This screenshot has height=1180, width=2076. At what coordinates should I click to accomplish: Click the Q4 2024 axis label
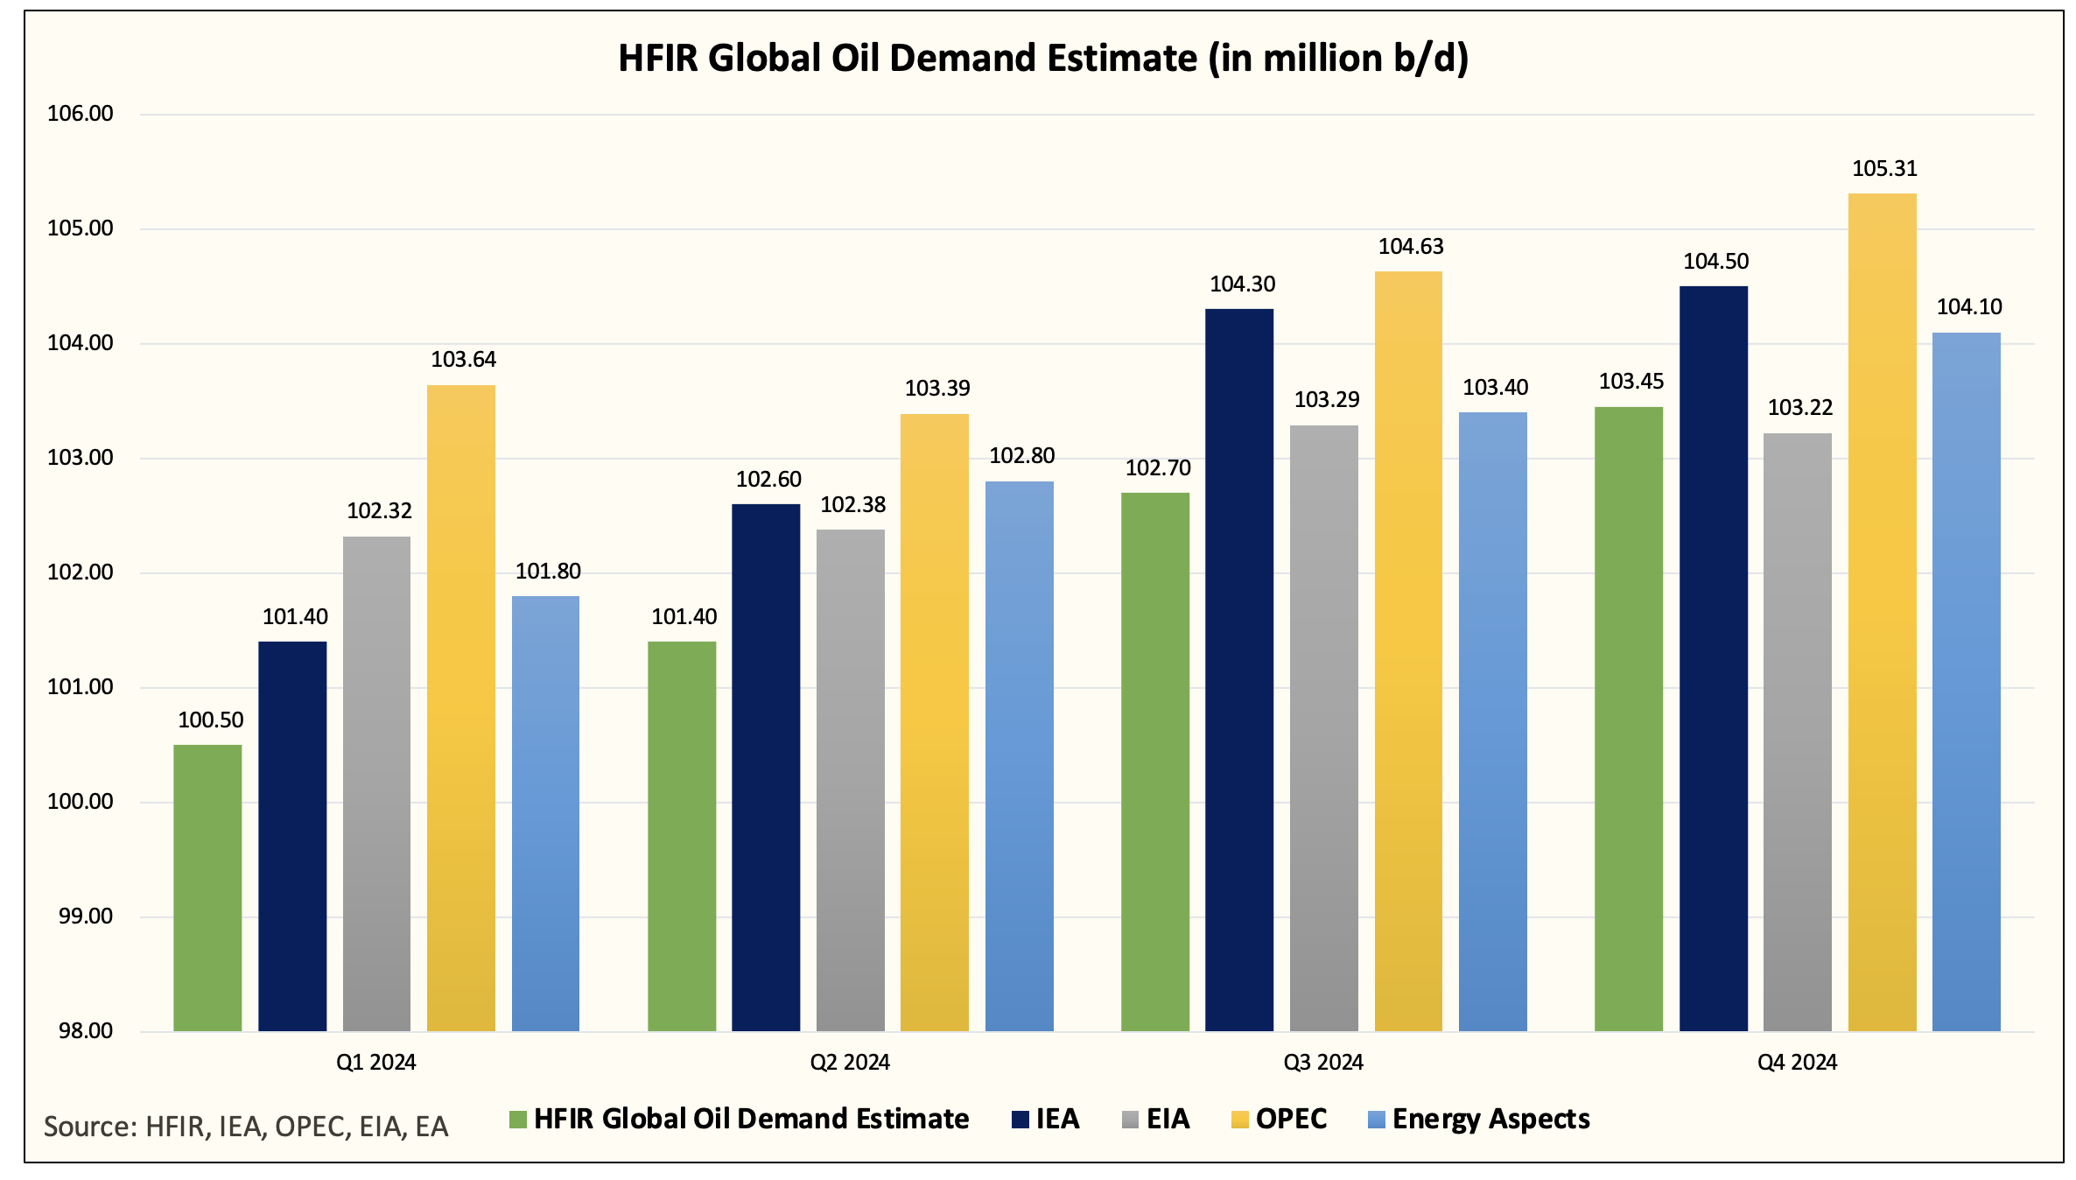click(1798, 1063)
